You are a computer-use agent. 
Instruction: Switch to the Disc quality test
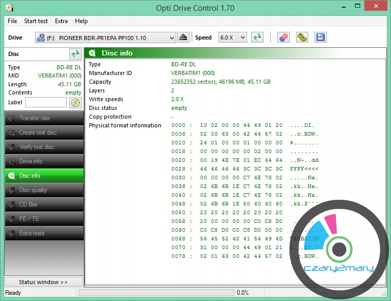tap(43, 190)
